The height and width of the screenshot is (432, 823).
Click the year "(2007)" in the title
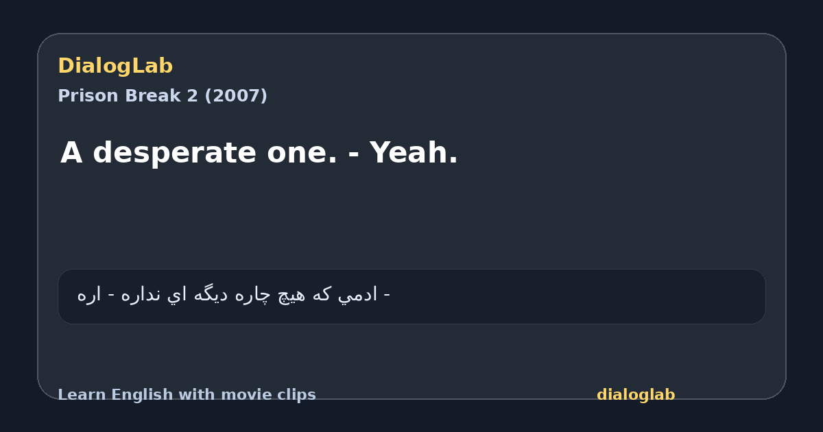pos(236,96)
